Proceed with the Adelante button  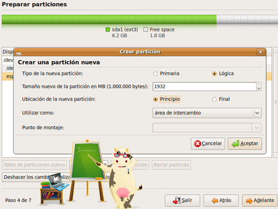tap(260, 201)
